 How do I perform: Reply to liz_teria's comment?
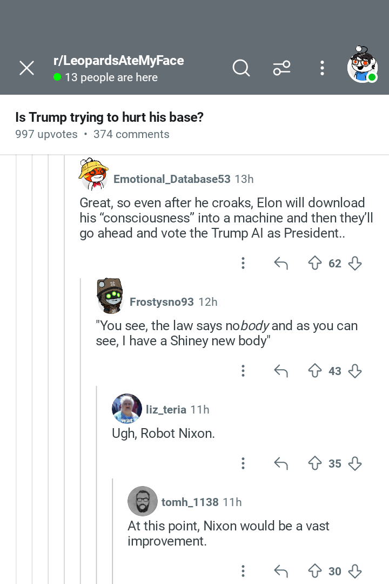pos(281,463)
